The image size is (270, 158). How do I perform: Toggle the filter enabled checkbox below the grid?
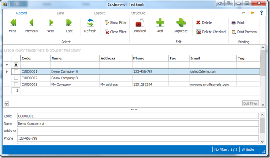click(7, 103)
